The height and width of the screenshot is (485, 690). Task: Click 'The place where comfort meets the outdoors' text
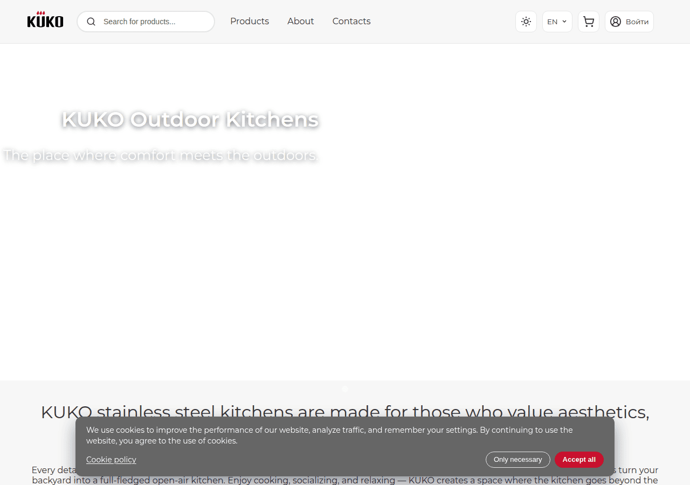pos(161,155)
